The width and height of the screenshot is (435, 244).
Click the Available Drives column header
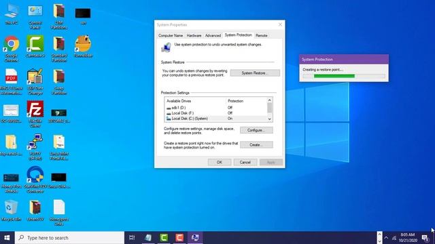[x=195, y=101]
